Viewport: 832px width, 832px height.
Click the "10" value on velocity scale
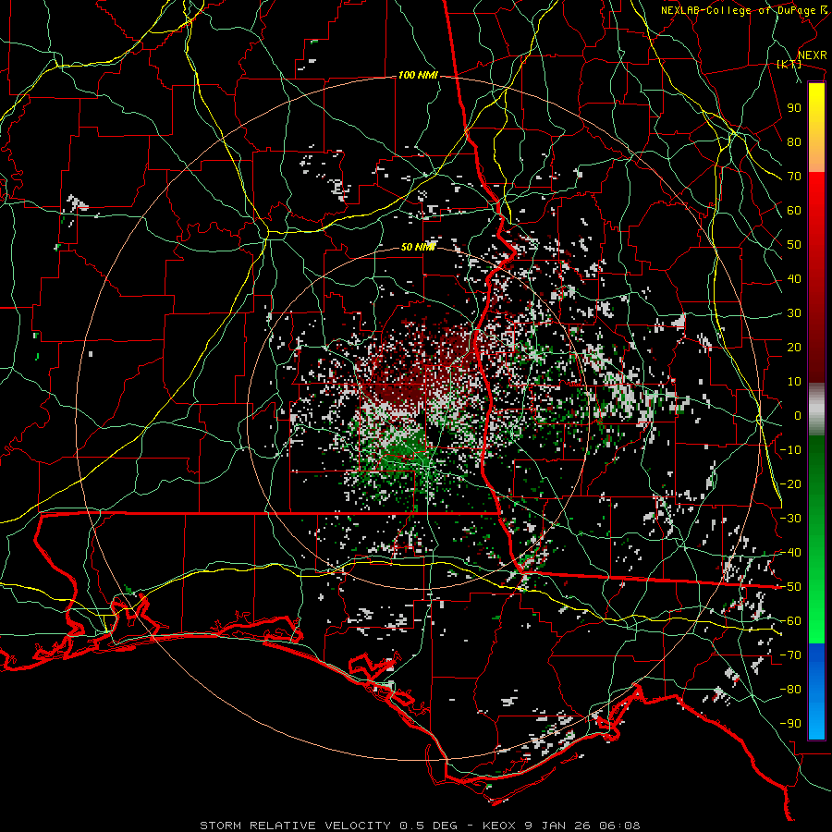click(794, 382)
